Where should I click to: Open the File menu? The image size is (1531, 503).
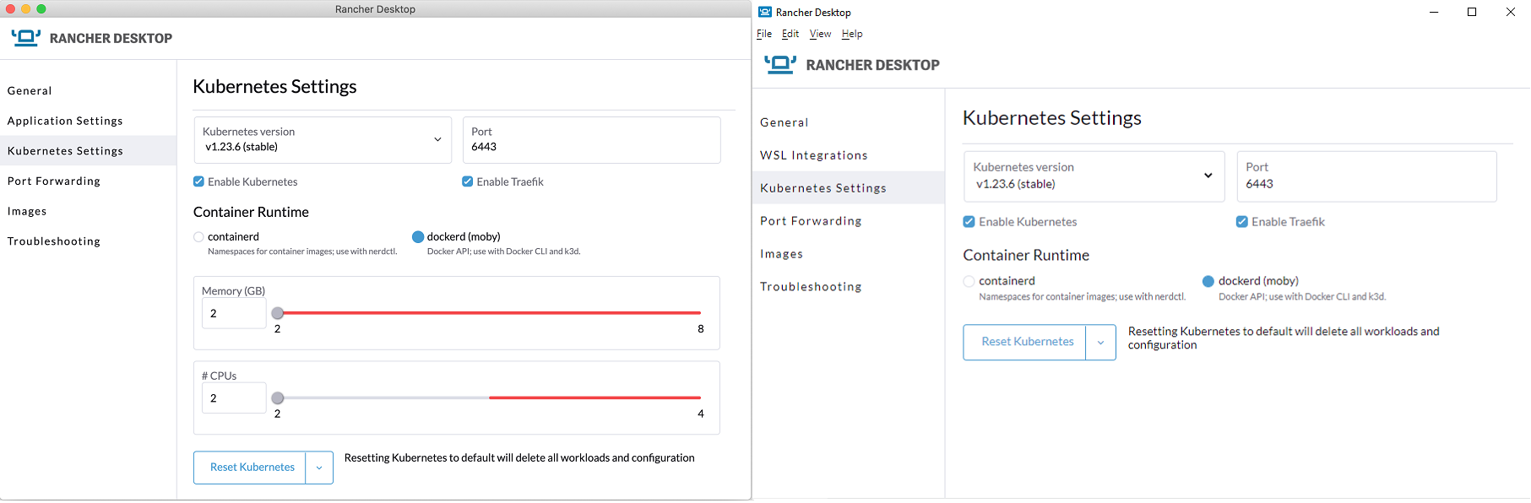point(764,34)
